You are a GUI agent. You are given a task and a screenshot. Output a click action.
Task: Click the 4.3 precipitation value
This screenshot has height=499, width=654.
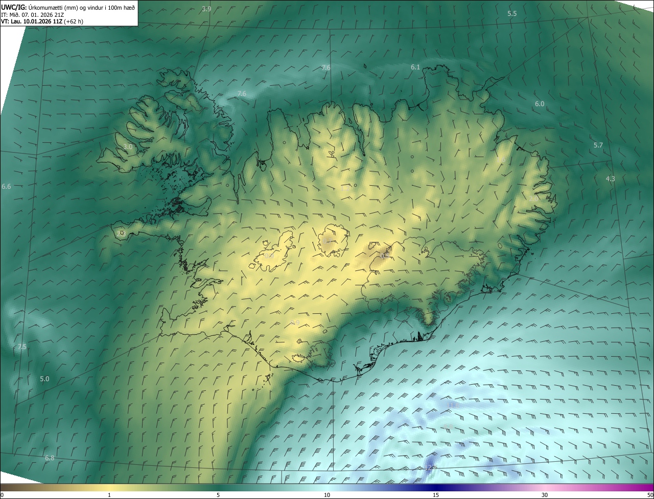coord(610,179)
